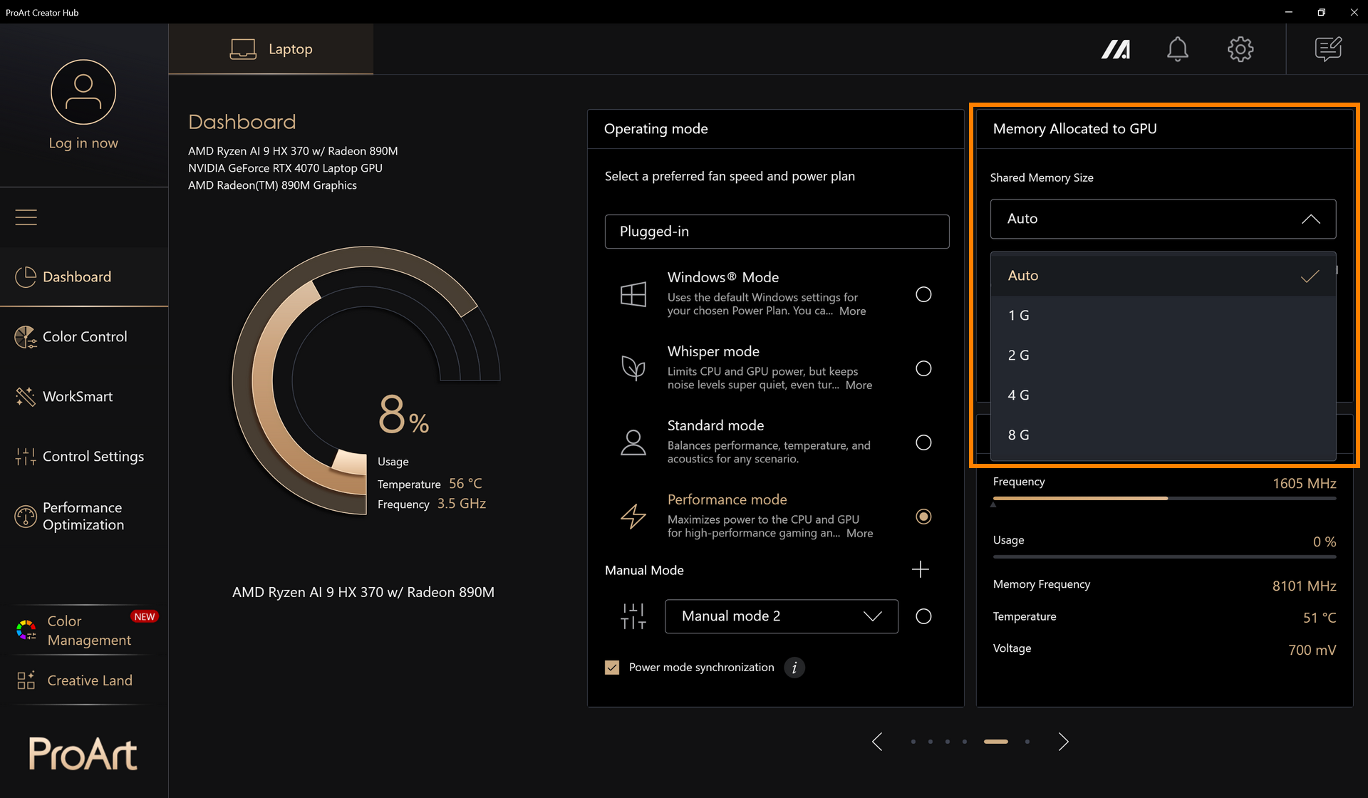The image size is (1368, 798).
Task: Click the Creative Land grid icon
Action: [26, 680]
